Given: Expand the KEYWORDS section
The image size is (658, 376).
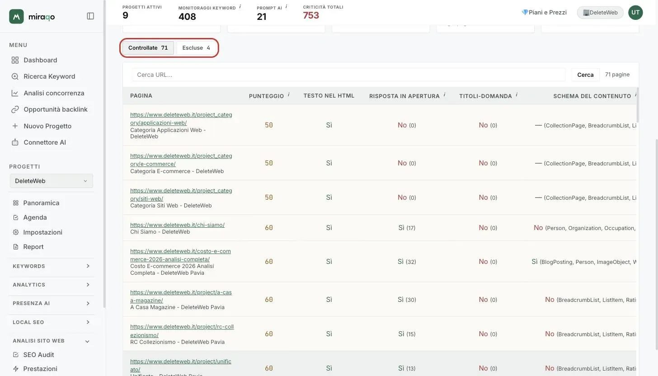Looking at the screenshot, I should coord(52,266).
